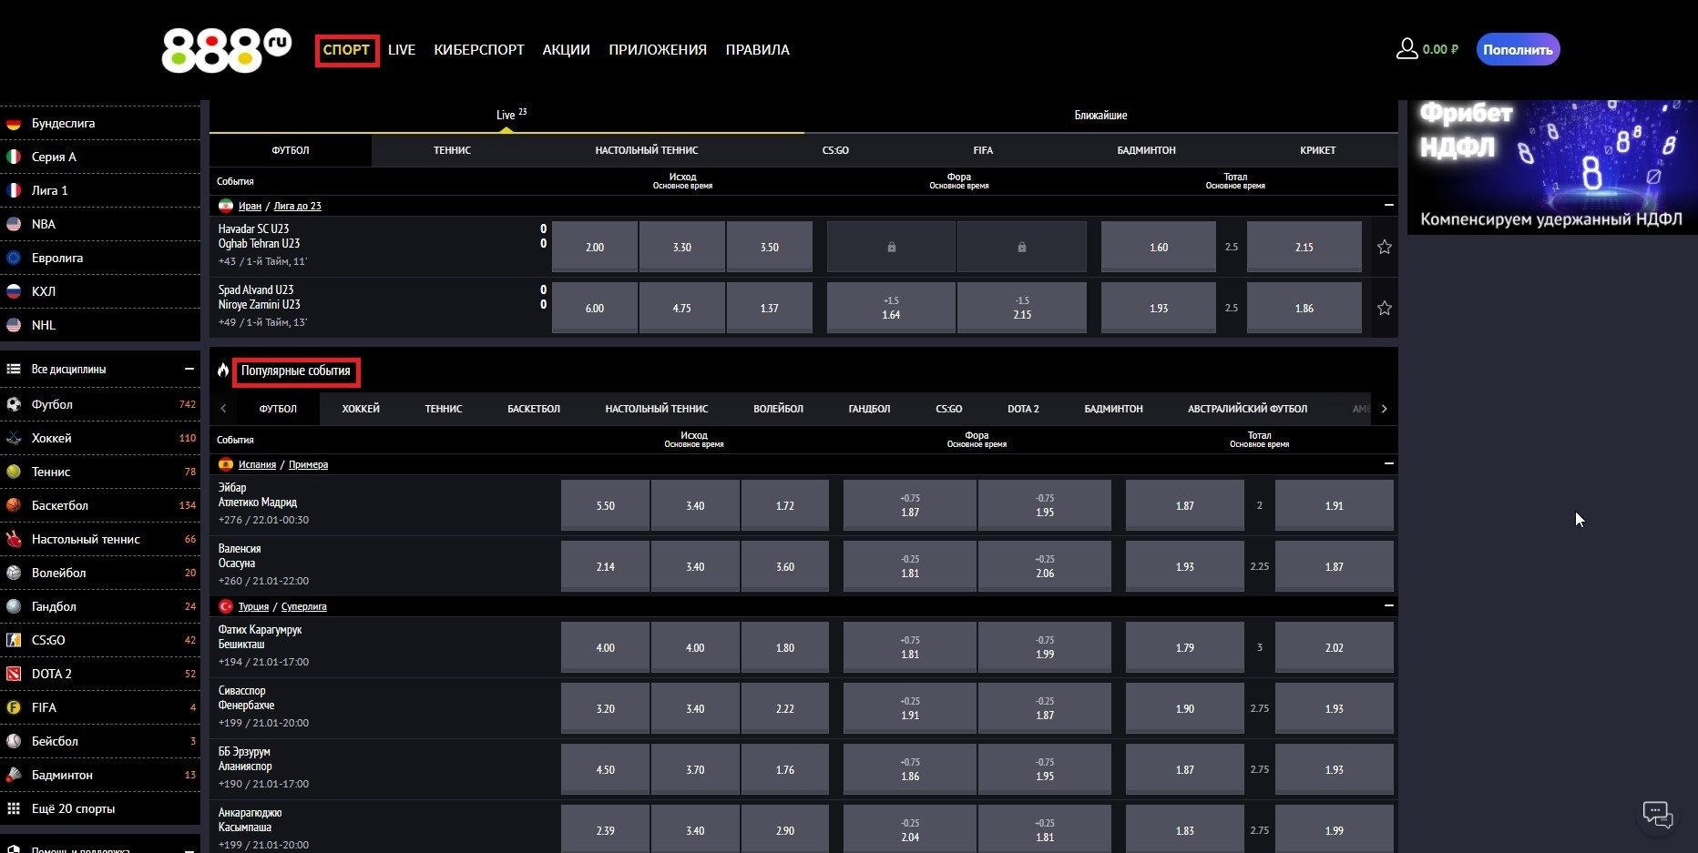Viewport: 1698px width, 853px height.
Task: Click the badminton shuttlecock icon
Action: tap(14, 775)
